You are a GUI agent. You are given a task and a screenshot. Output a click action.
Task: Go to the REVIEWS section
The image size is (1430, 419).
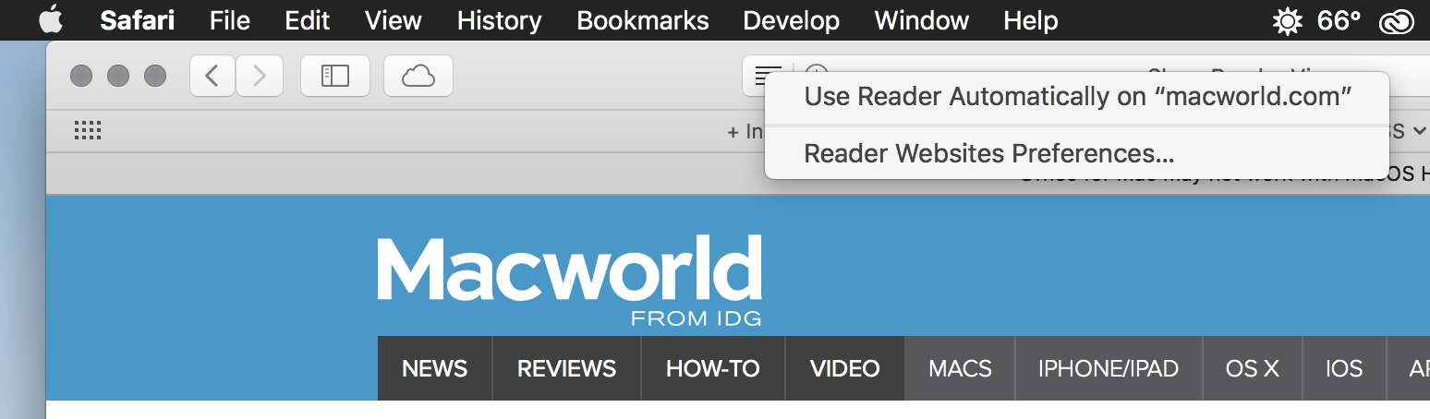(567, 369)
